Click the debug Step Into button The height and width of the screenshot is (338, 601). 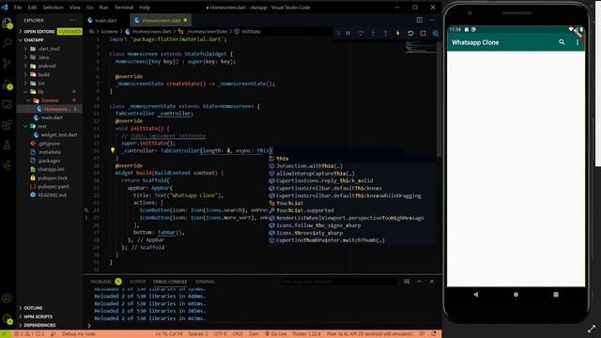(373, 34)
